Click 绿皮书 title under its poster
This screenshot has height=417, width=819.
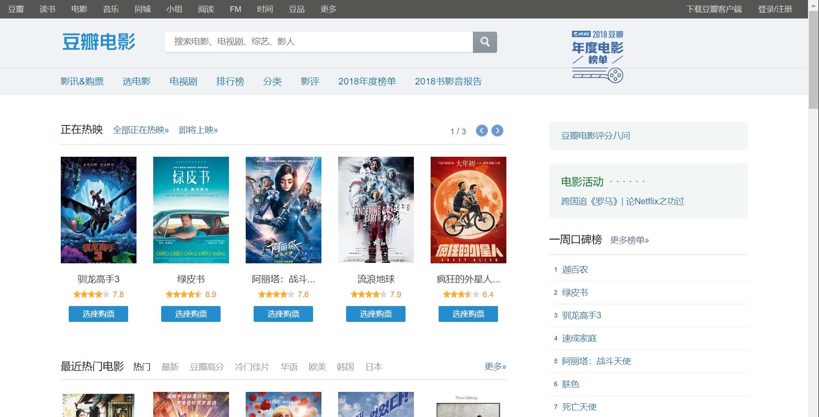coord(191,279)
